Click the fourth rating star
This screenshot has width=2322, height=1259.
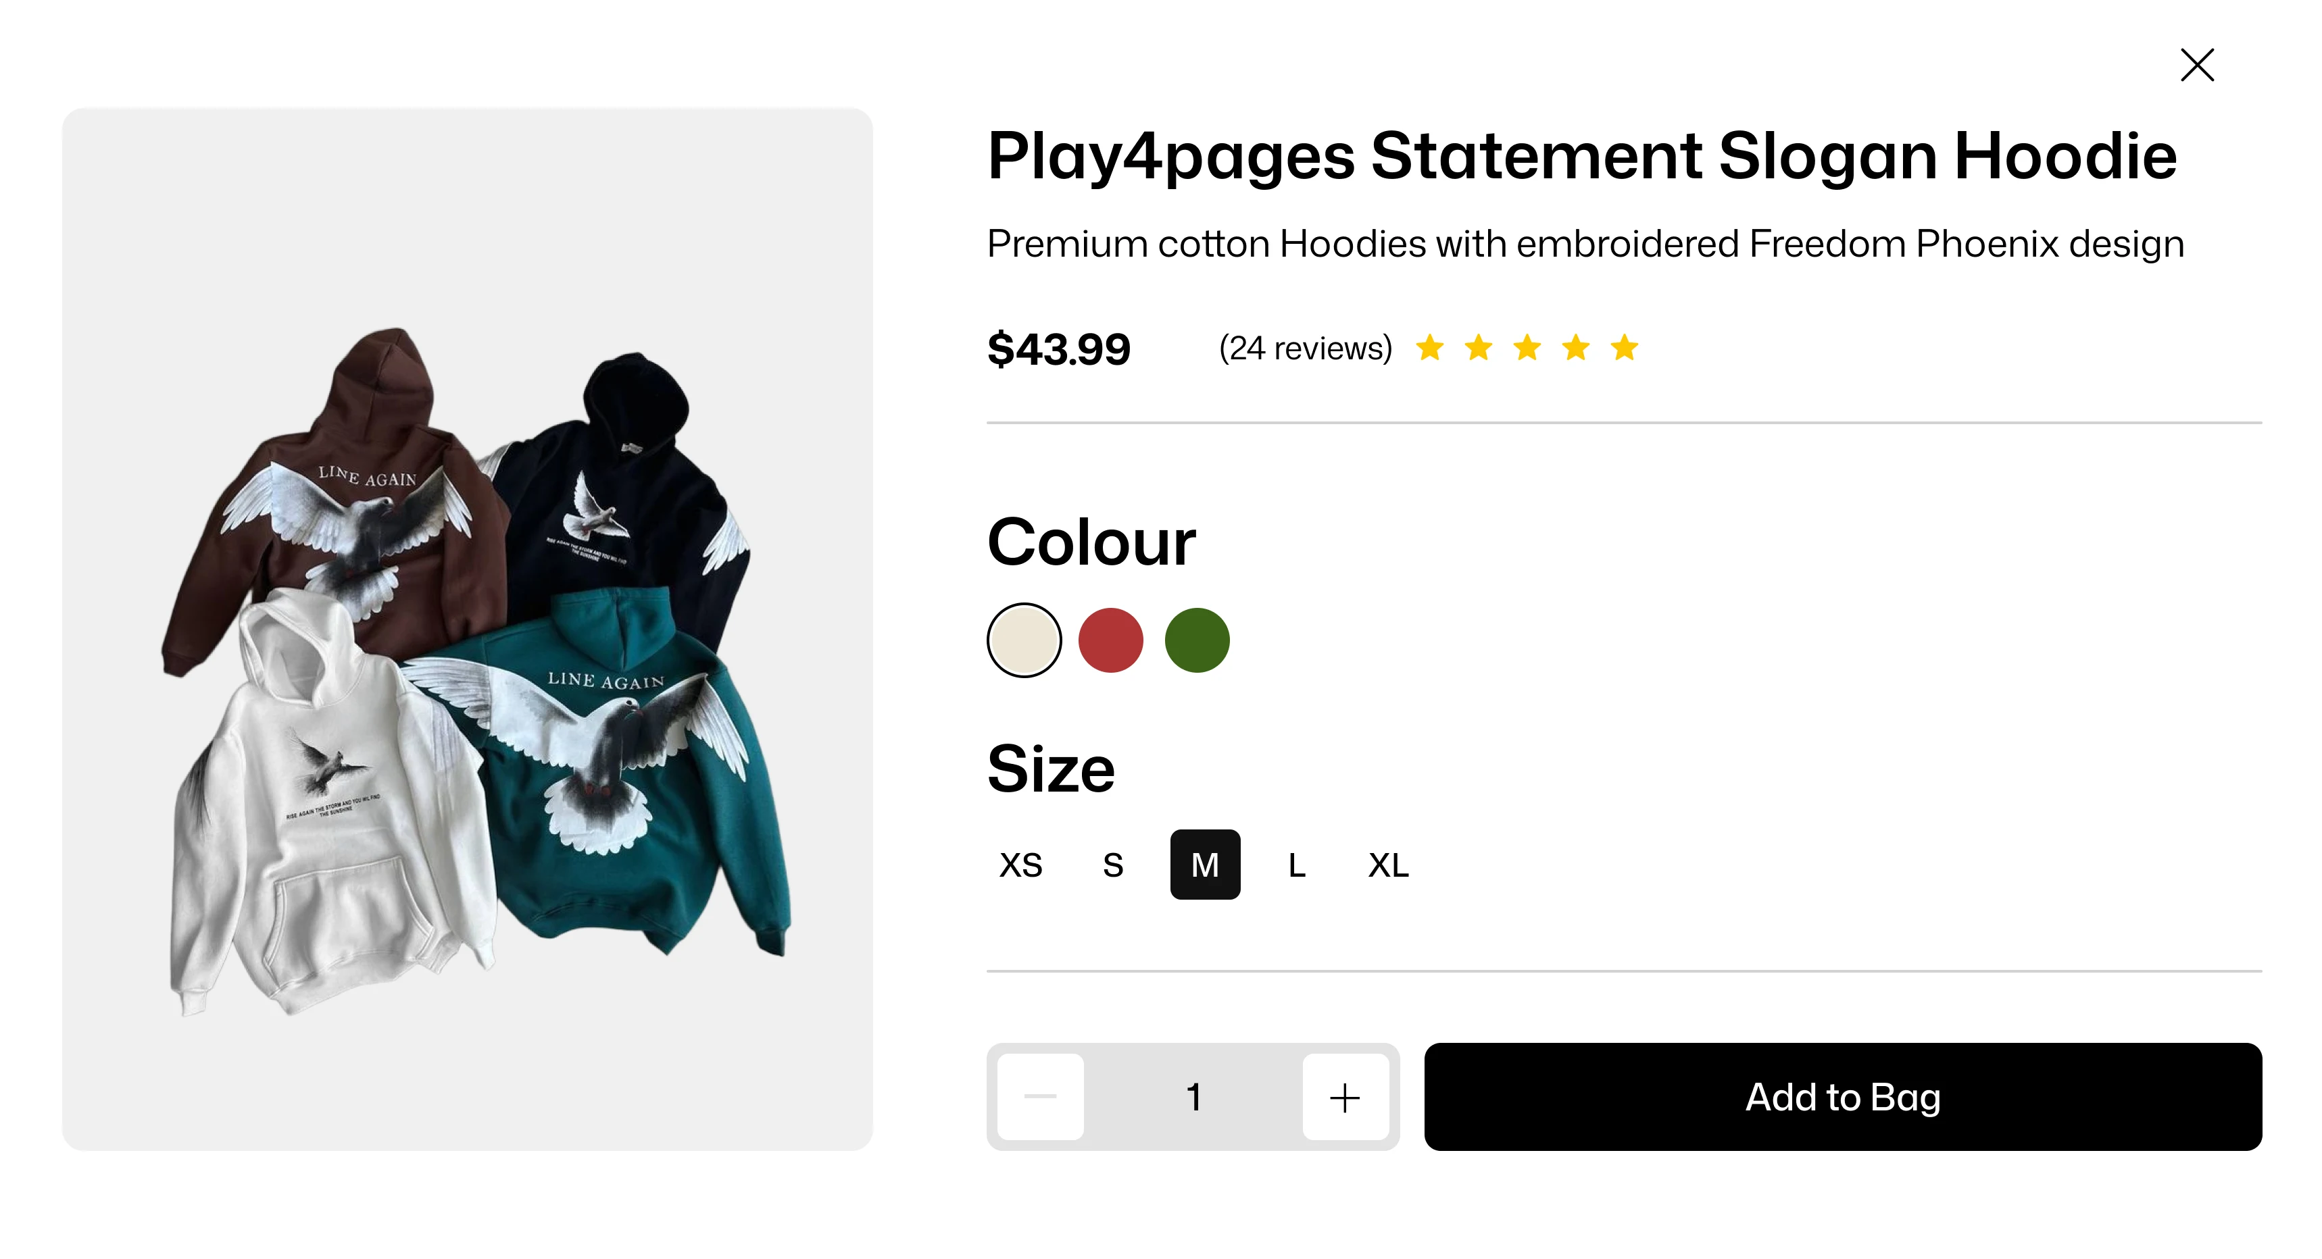coord(1576,348)
